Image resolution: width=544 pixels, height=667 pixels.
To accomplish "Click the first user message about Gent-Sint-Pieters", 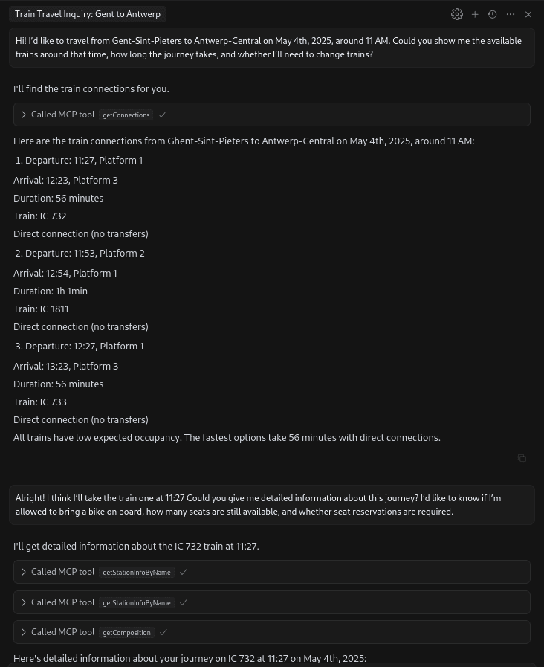I will (271, 48).
